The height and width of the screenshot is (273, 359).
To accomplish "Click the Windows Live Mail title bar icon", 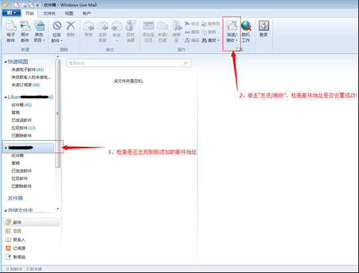I will 5,5.
